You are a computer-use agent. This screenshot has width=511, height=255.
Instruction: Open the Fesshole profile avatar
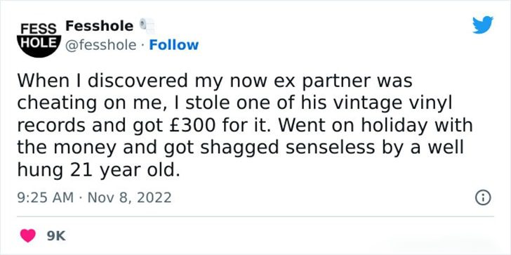click(x=39, y=39)
